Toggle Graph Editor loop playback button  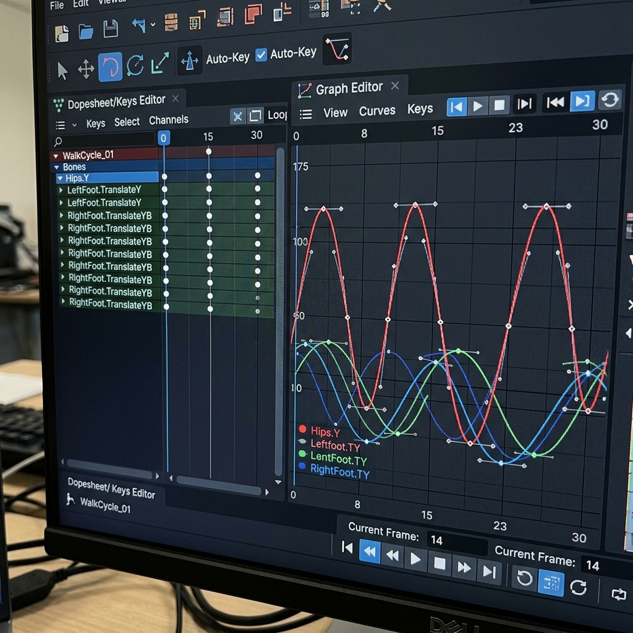click(610, 100)
